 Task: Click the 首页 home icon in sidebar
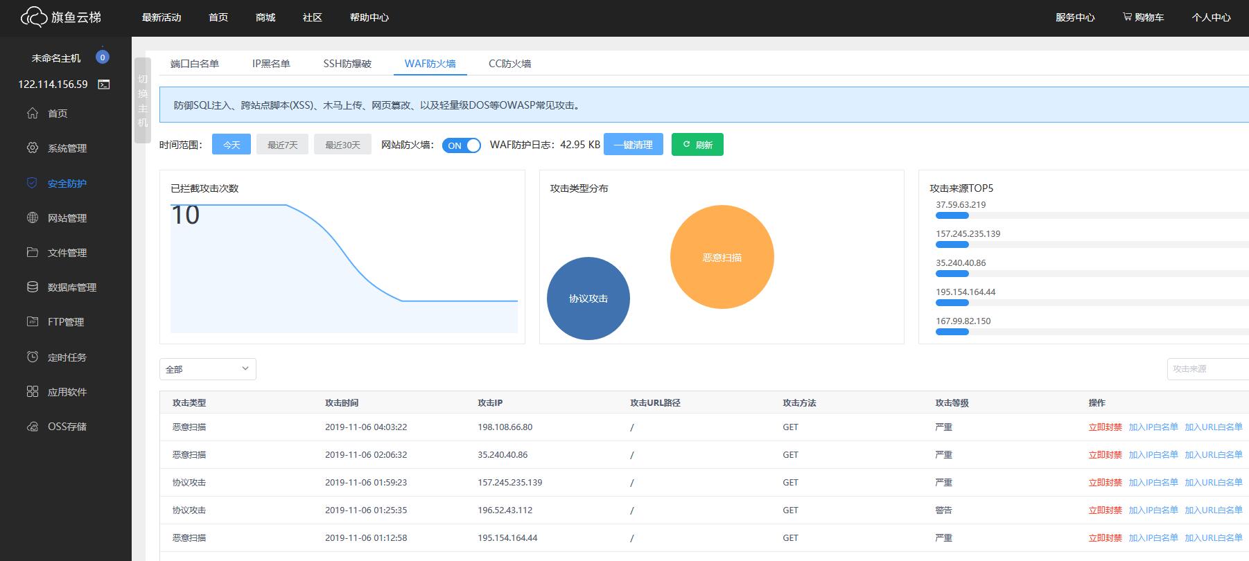33,113
